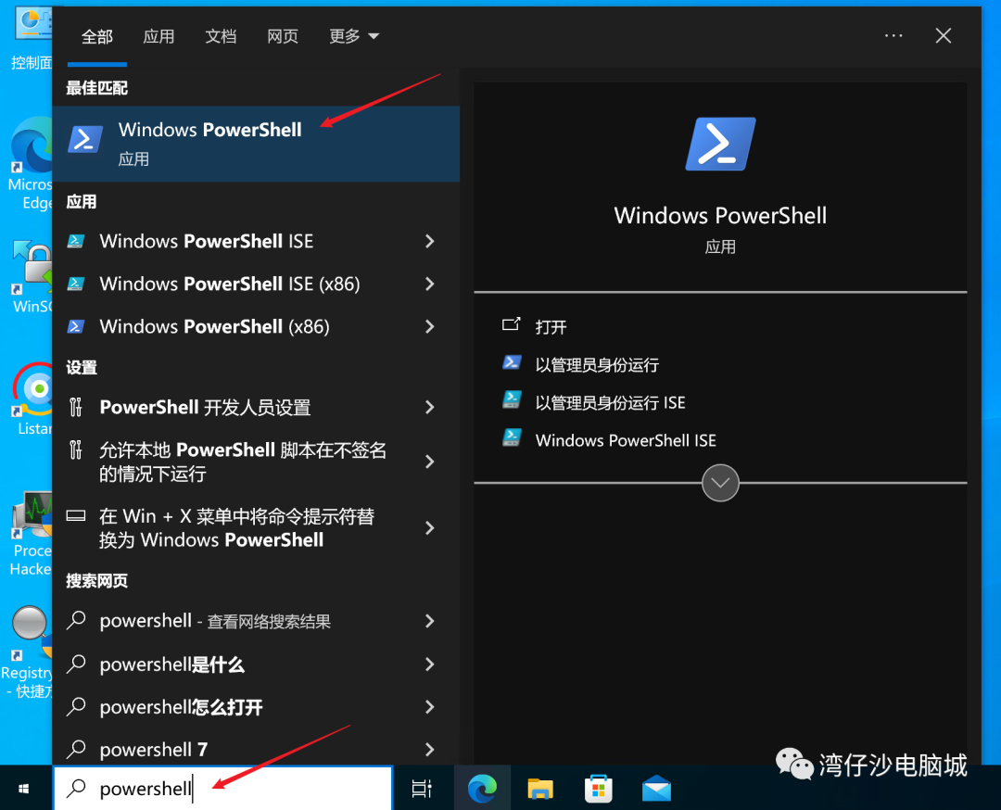Launch Microsoft Edge from the taskbar

(482, 789)
